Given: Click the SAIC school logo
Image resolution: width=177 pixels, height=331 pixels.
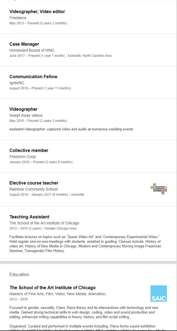Looking at the screenshot, I should pyautogui.click(x=159, y=294).
